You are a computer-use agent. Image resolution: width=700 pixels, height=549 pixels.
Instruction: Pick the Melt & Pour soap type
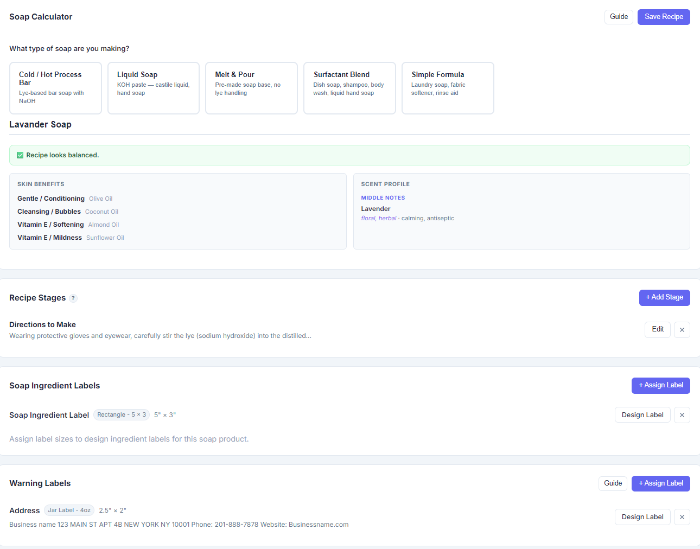[251, 88]
